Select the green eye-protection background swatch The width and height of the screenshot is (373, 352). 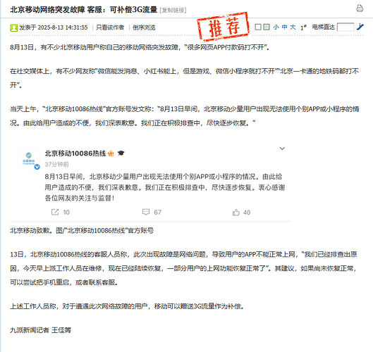tap(267, 27)
